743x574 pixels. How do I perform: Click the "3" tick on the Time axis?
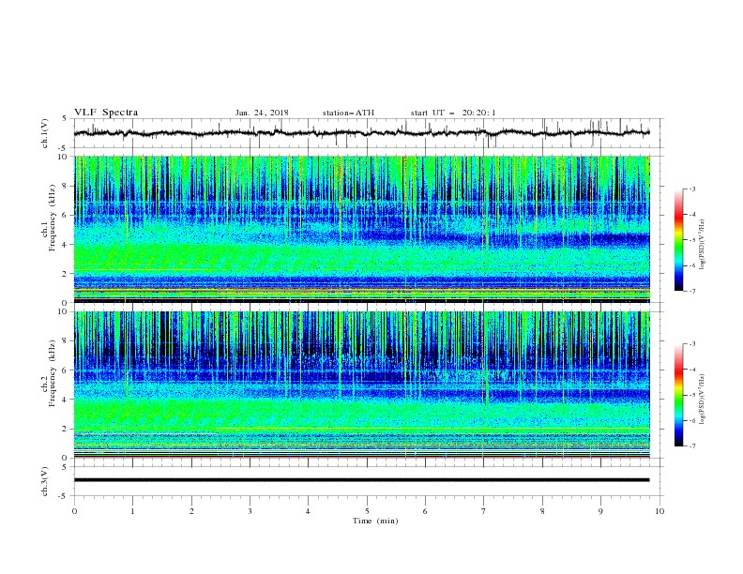(250, 511)
